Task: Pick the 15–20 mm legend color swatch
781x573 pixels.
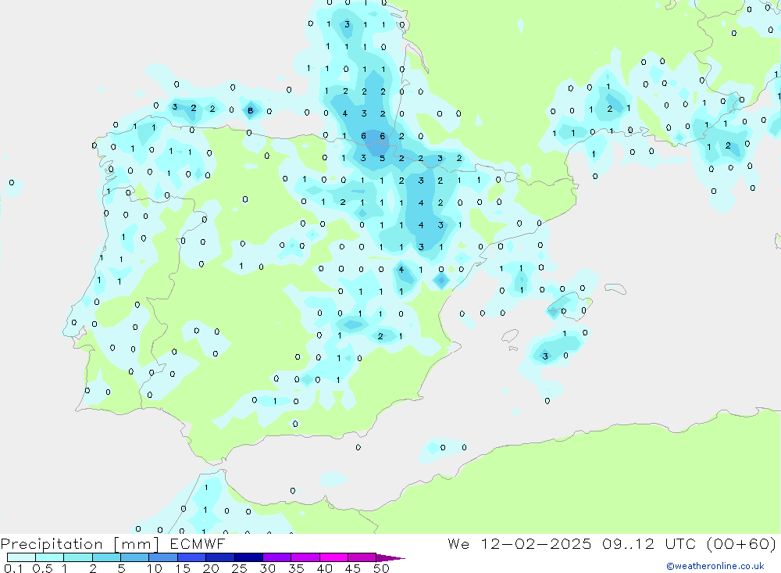Action: tap(191, 557)
